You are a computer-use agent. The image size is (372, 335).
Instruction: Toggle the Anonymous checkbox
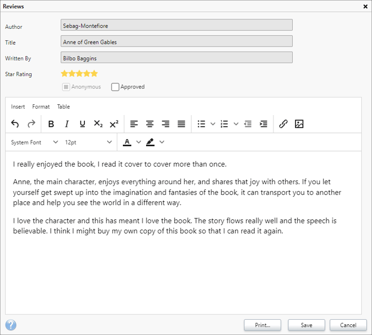[x=66, y=87]
